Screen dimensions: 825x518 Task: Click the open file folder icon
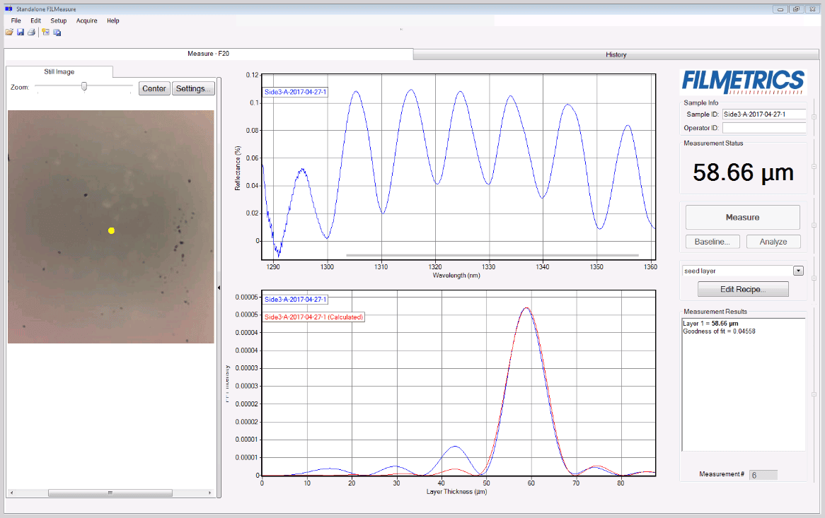pos(9,33)
